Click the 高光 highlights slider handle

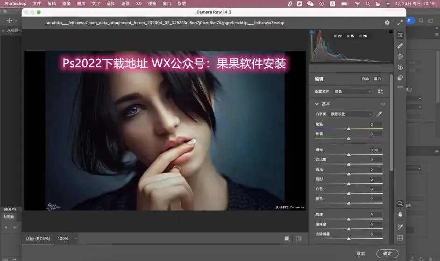[349, 174]
